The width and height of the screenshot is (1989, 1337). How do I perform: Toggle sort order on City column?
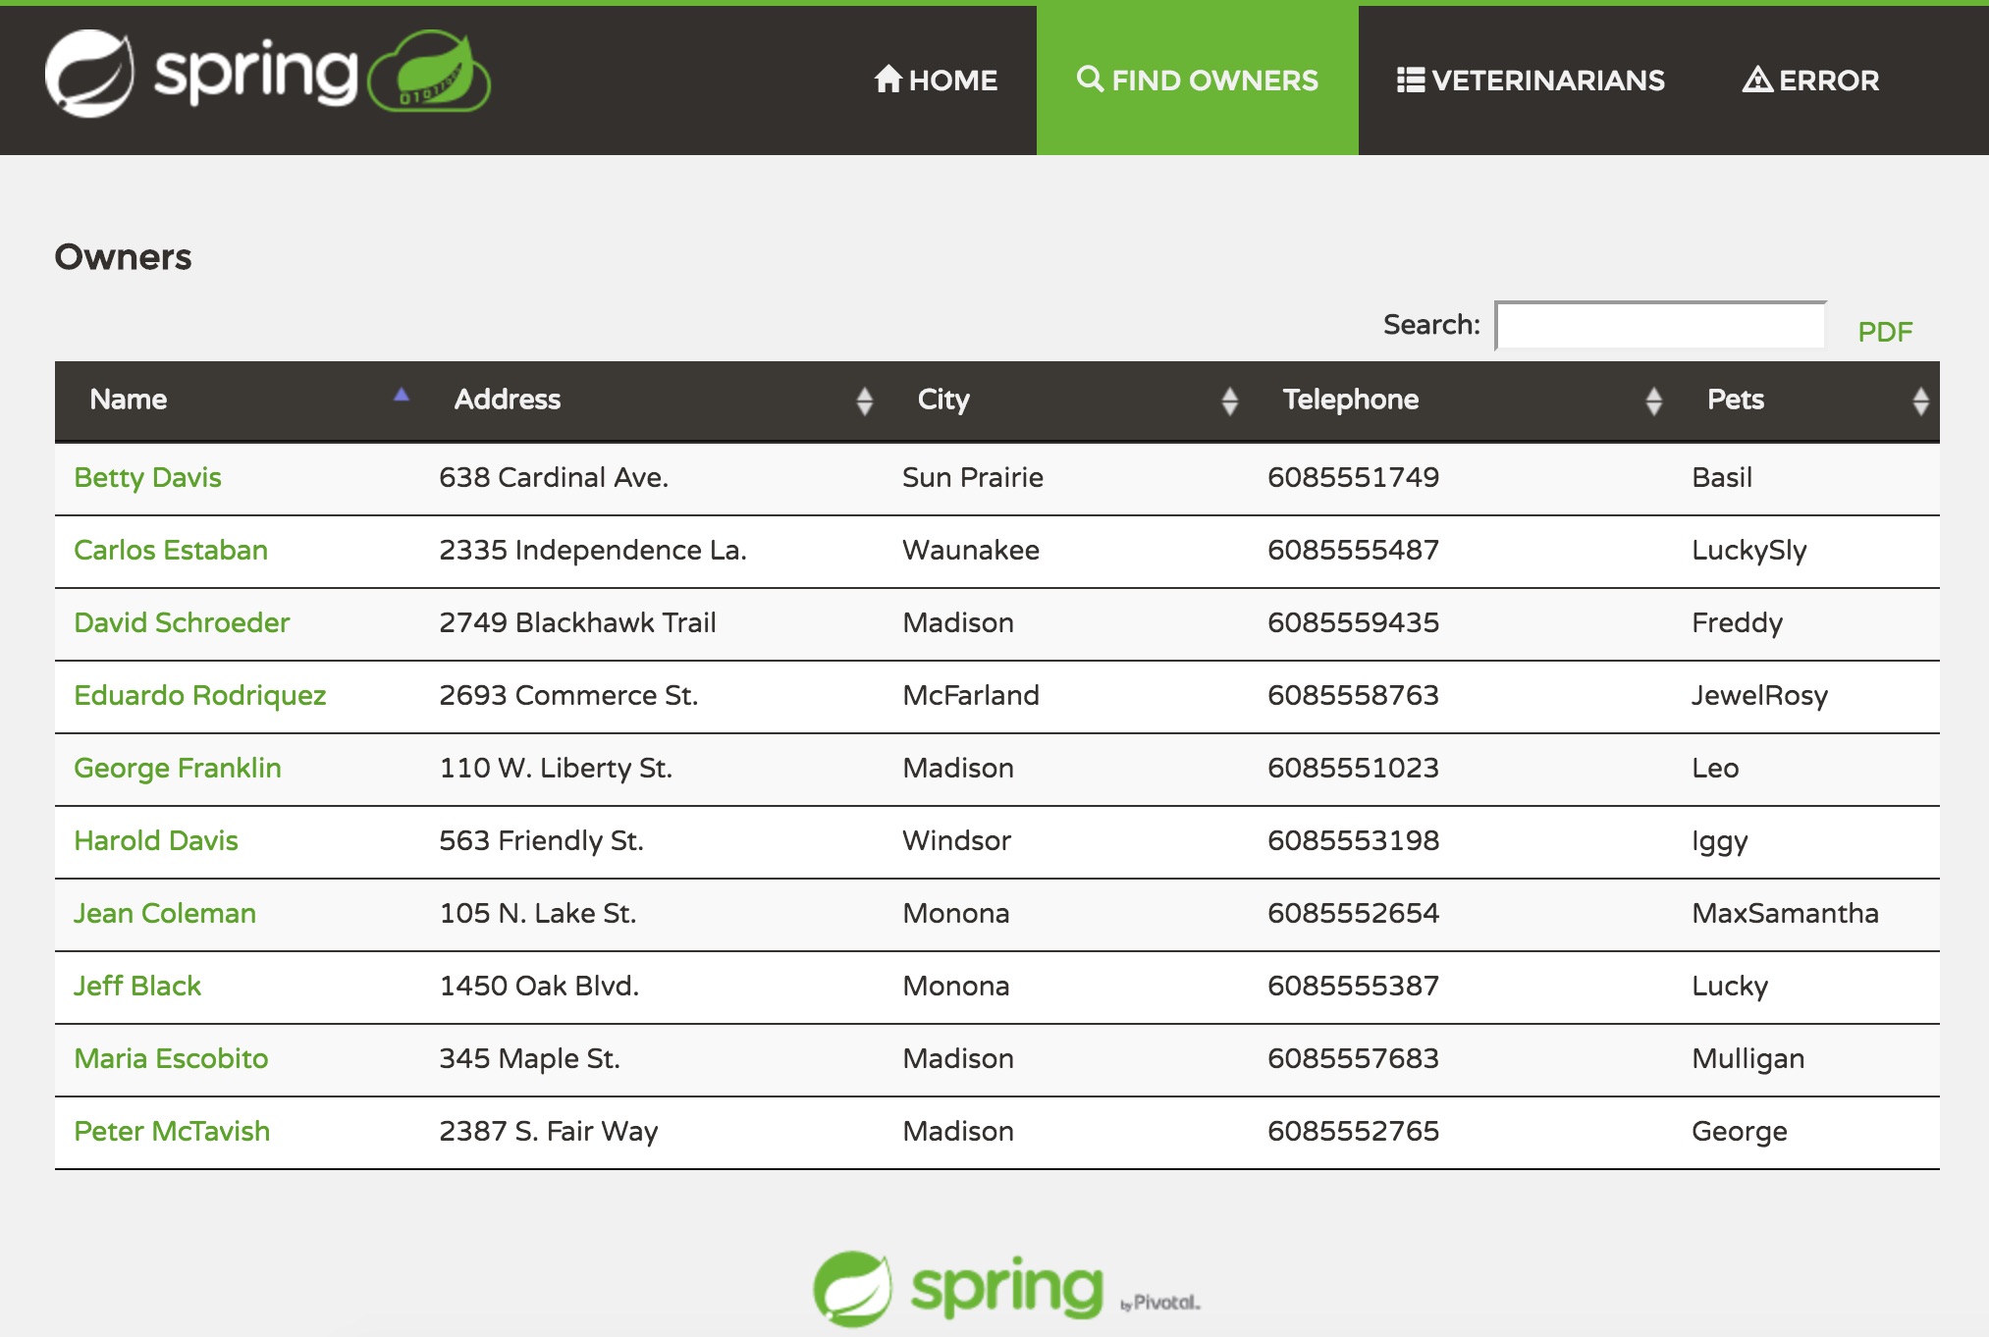[x=1230, y=400]
